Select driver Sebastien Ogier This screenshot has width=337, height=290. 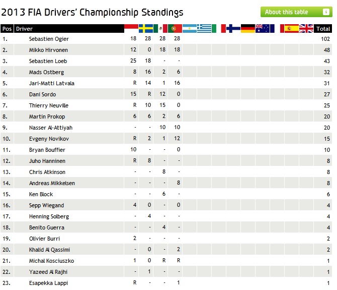click(49, 39)
